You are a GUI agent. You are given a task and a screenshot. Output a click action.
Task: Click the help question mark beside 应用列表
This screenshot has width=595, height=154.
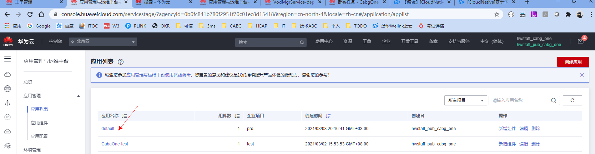point(121,62)
